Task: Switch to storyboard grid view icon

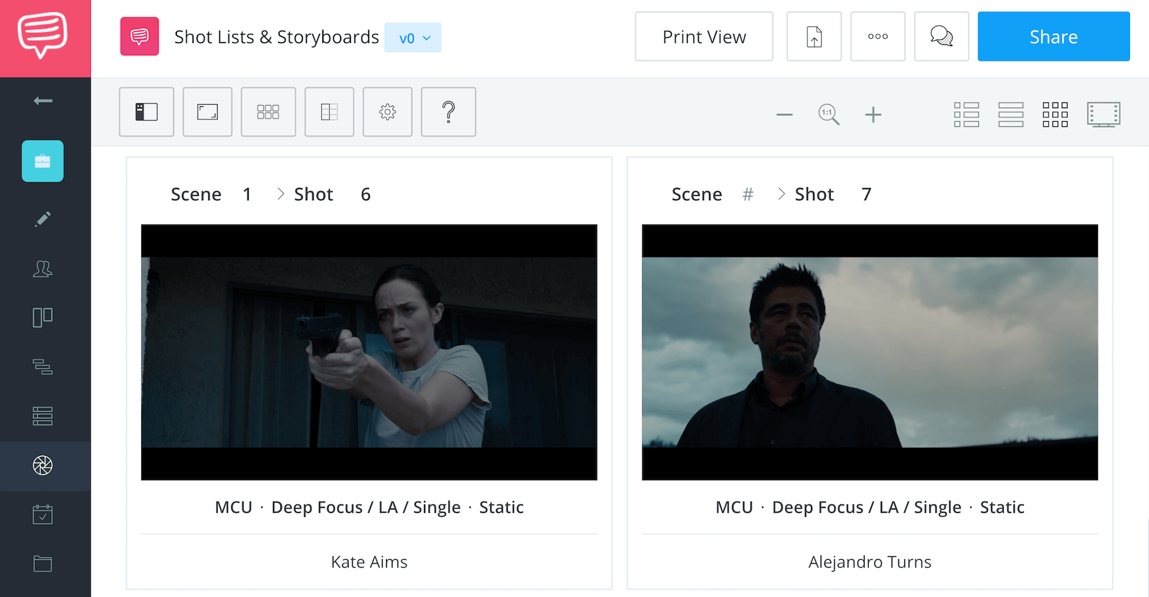Action: point(1055,114)
